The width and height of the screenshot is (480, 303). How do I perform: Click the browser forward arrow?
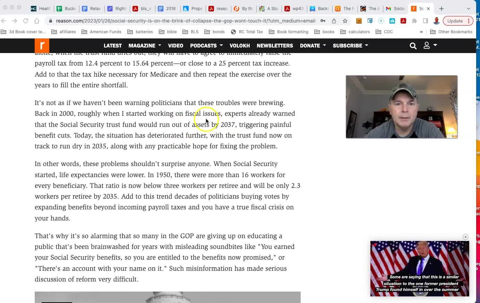point(15,21)
